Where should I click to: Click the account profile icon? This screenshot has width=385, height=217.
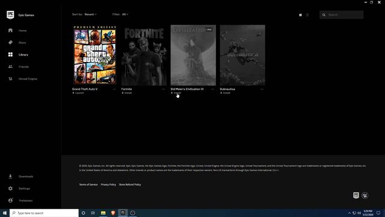pos(10,200)
